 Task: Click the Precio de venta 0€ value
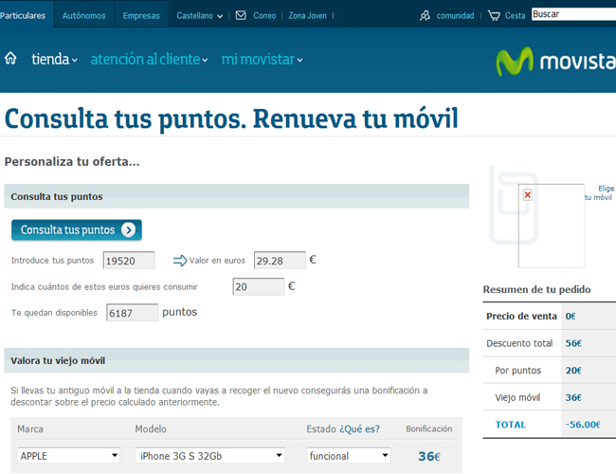tap(571, 316)
